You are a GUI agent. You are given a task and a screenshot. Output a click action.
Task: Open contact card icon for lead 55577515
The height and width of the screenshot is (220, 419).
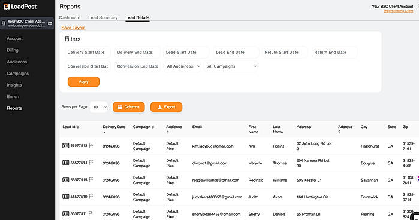(66, 179)
